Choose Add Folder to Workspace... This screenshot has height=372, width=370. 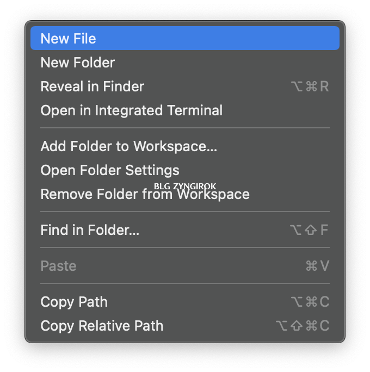(x=185, y=146)
